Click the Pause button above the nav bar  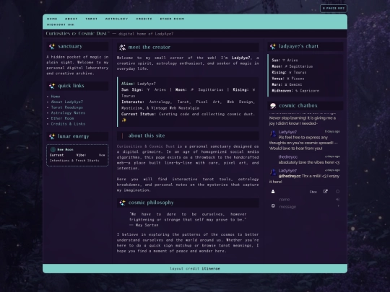tap(334, 9)
